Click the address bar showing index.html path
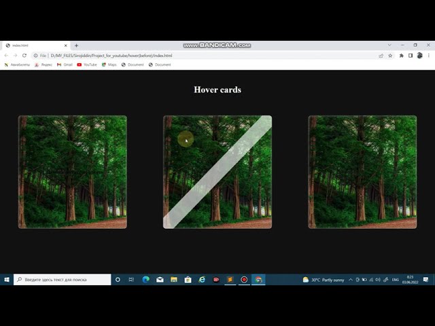This screenshot has width=435, height=326. click(205, 56)
